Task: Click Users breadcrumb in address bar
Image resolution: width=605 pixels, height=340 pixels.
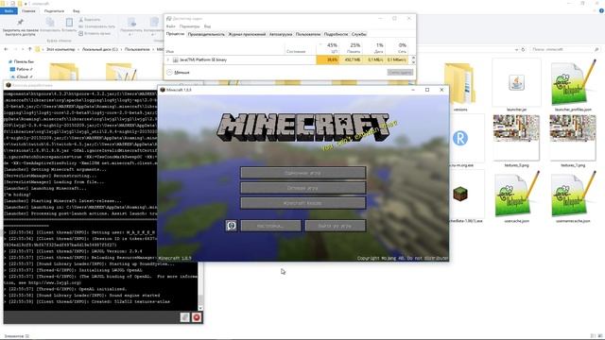Action: coord(137,49)
